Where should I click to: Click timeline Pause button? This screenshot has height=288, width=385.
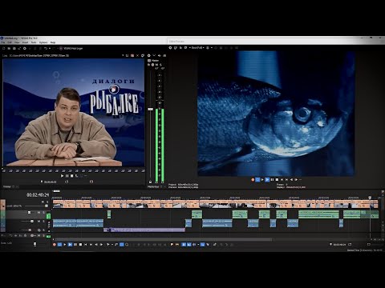click(x=75, y=245)
